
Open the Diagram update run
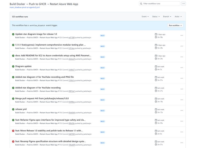tap(23, 66)
